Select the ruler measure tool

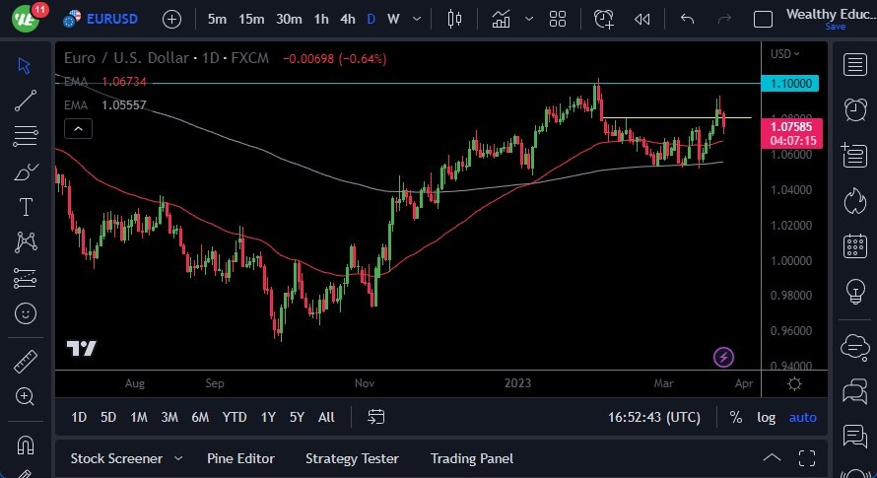26,362
